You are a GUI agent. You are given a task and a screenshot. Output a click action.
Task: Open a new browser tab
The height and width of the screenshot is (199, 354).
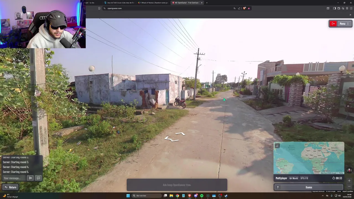[x=207, y=3]
